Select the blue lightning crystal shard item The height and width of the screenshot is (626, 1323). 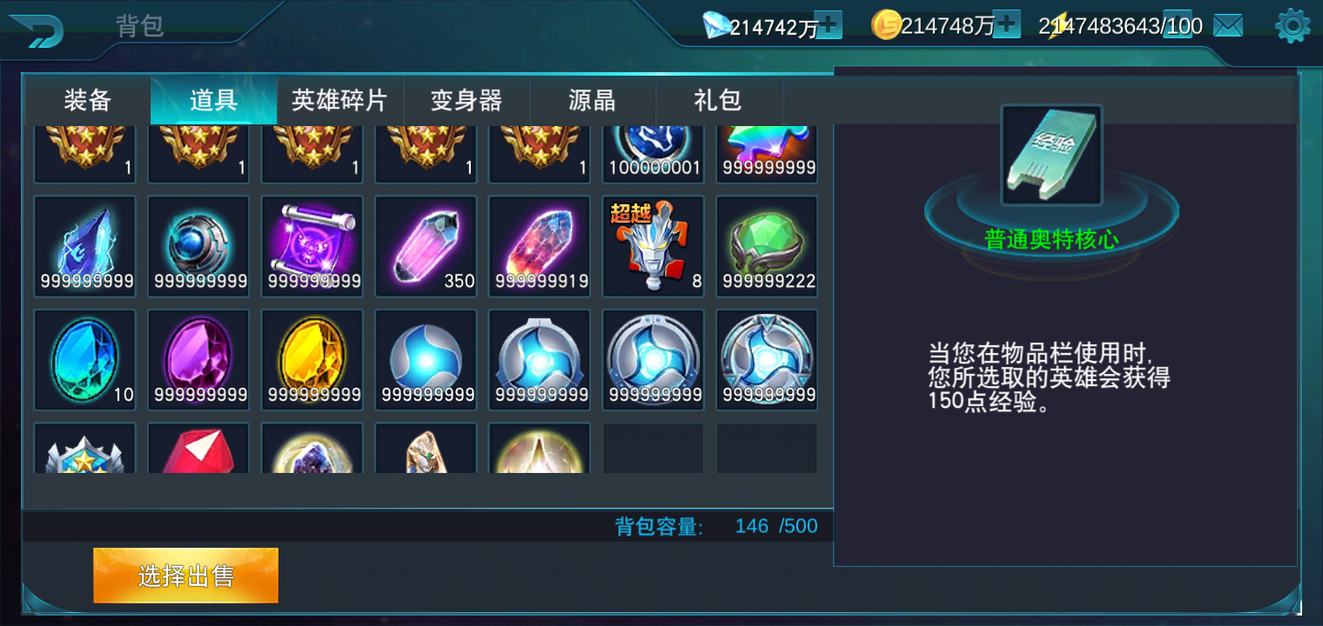click(x=84, y=246)
